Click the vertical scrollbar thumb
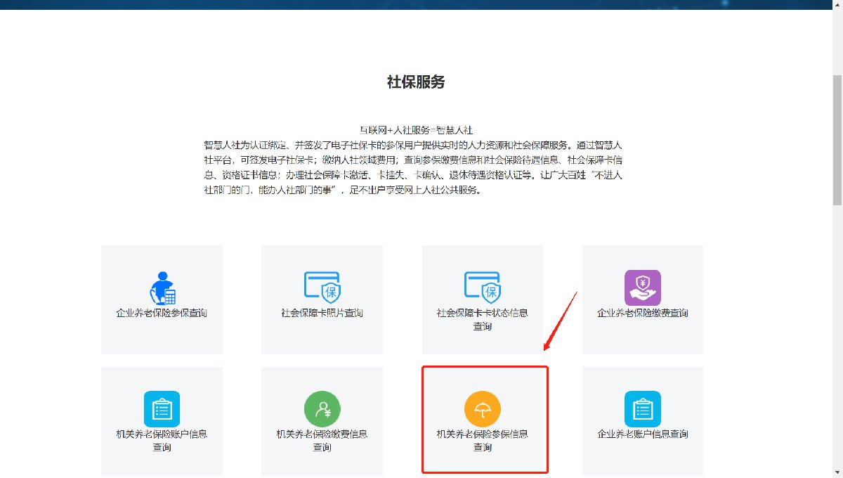843x478 pixels. [x=837, y=141]
